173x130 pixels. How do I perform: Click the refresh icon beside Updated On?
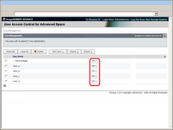coord(165,36)
